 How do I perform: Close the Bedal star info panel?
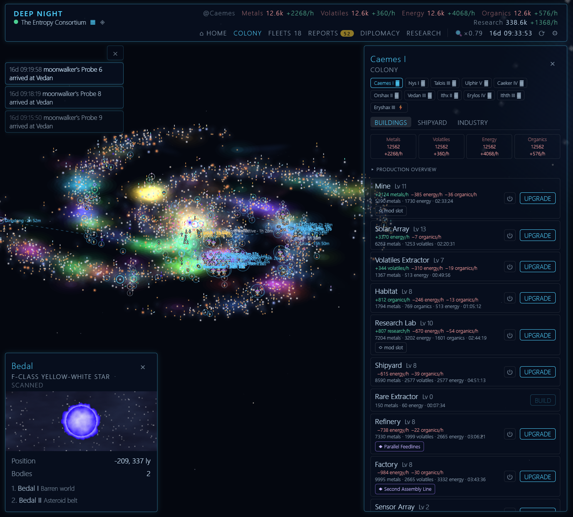pos(143,367)
